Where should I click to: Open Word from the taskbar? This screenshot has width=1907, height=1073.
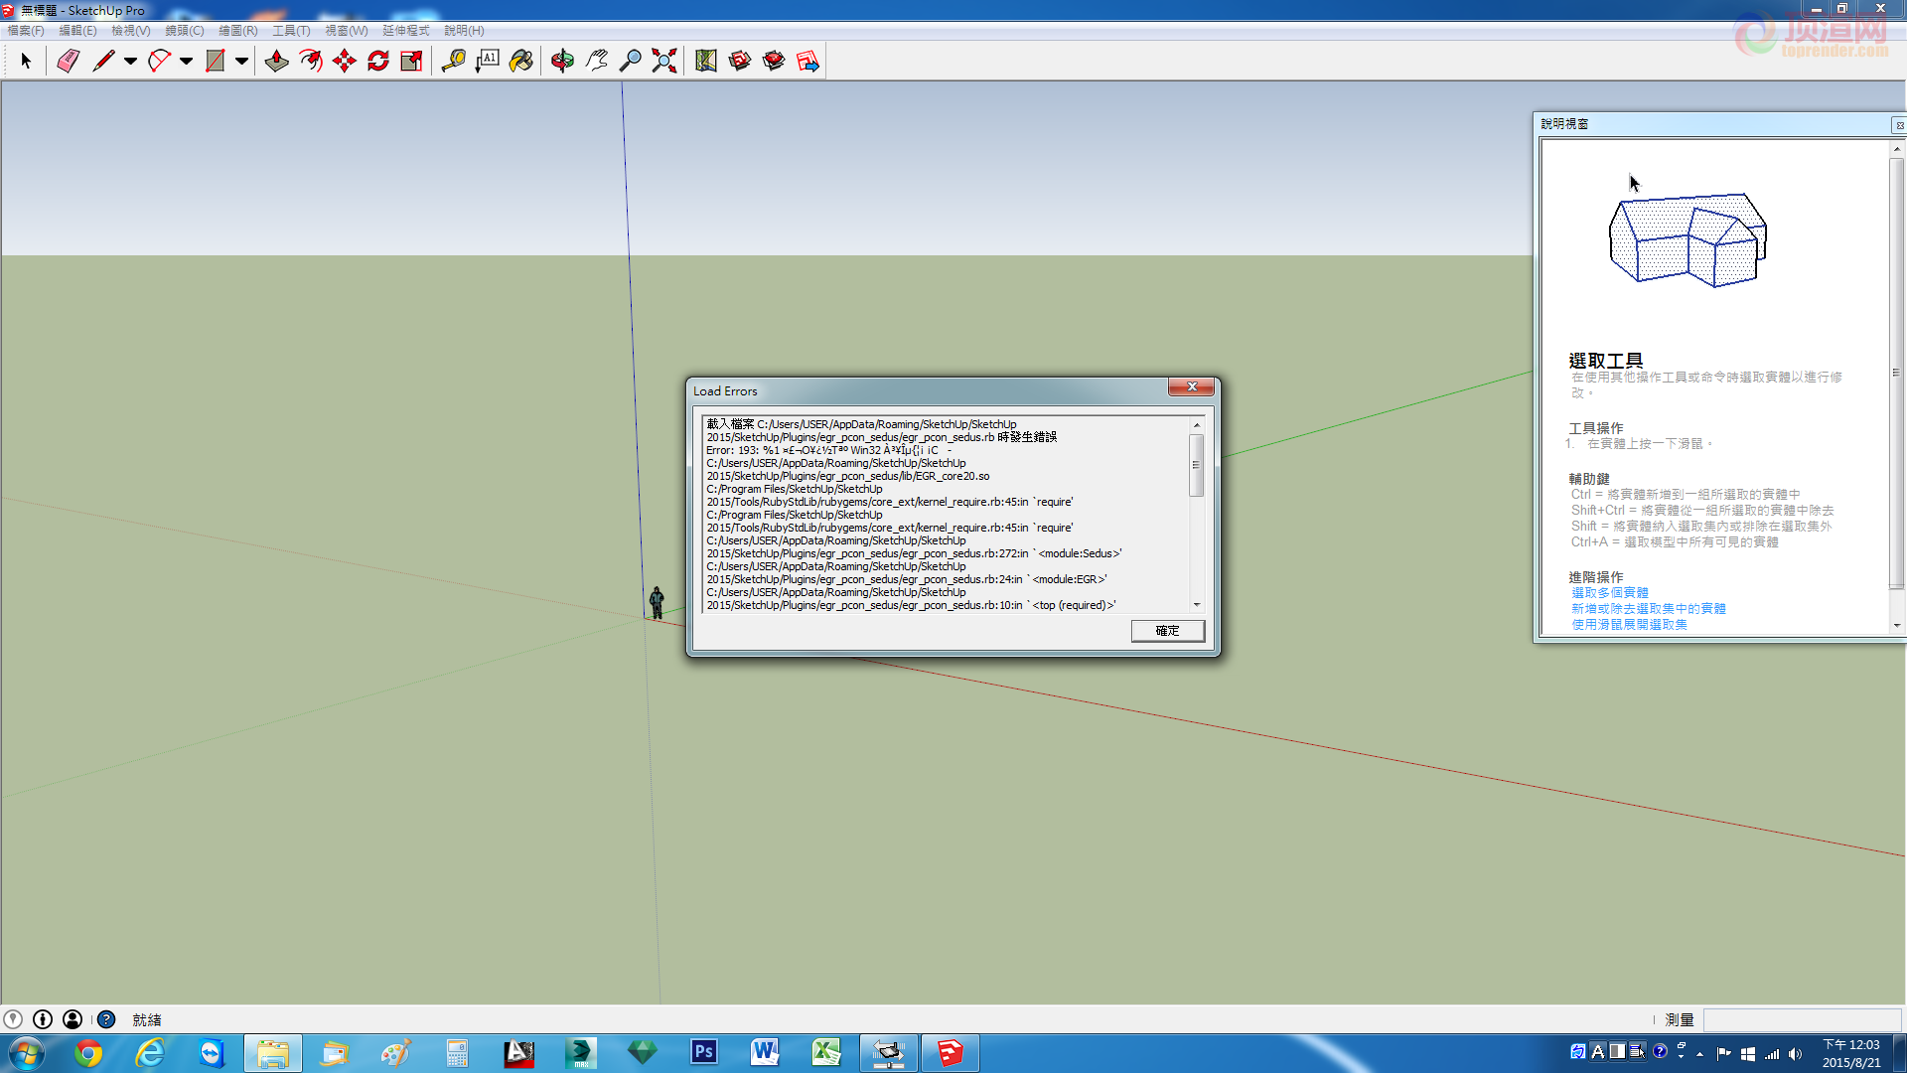(765, 1053)
